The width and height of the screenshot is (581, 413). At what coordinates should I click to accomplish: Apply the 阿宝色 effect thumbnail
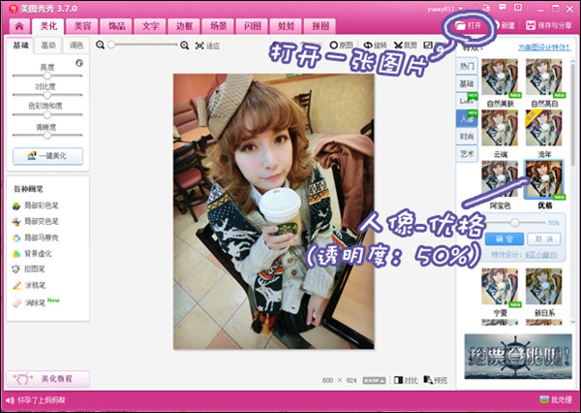pos(500,179)
